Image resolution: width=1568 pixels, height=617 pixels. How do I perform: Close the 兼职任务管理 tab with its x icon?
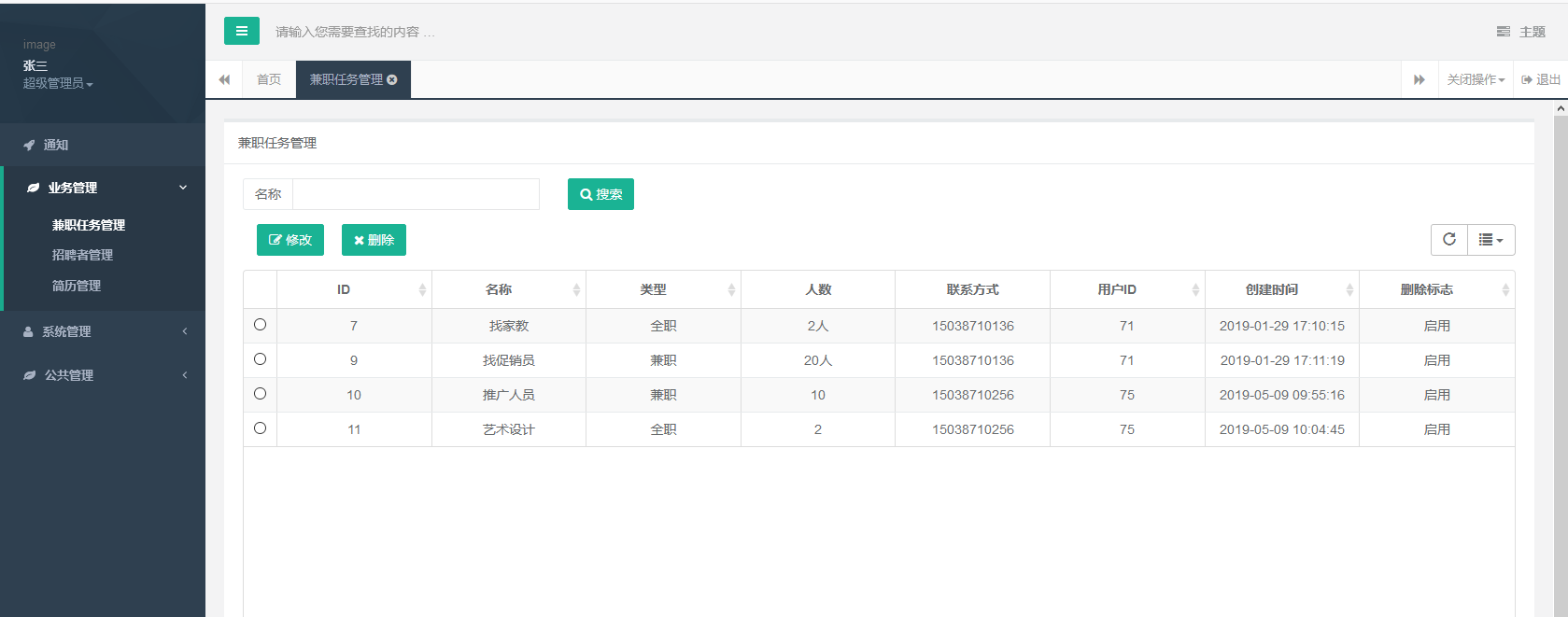coord(392,80)
